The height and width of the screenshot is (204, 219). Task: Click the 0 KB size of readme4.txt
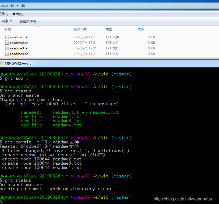(151, 54)
